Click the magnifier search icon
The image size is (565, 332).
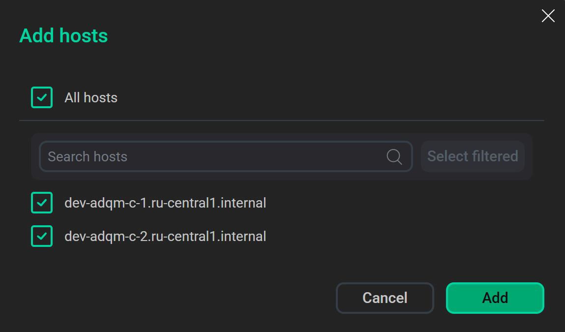pos(394,156)
